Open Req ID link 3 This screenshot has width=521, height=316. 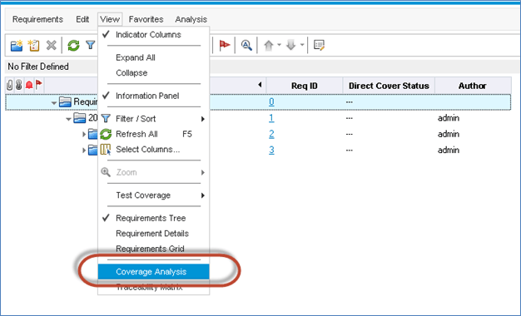271,150
